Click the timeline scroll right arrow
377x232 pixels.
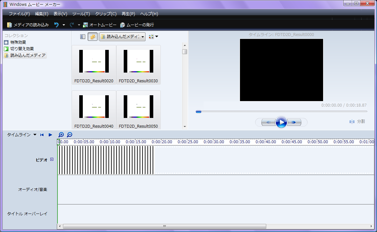tap(371, 226)
